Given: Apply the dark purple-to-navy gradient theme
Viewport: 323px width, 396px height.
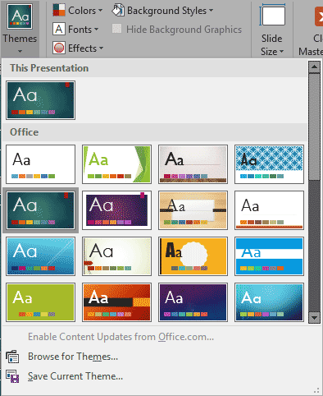Looking at the screenshot, I should pos(193,302).
